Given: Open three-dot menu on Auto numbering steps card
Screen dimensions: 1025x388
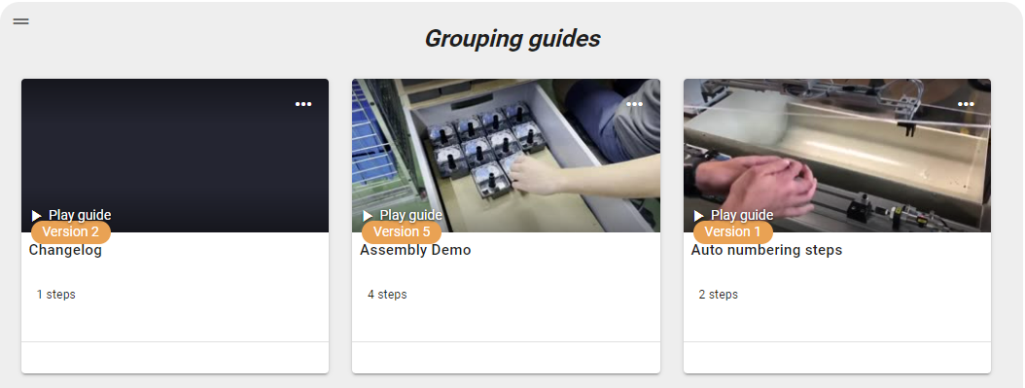Looking at the screenshot, I should [966, 104].
